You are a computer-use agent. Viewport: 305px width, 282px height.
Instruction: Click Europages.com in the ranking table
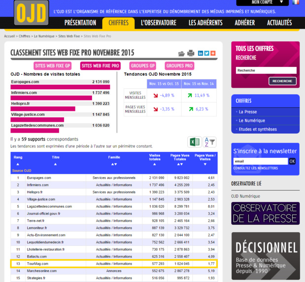[x=39, y=178]
